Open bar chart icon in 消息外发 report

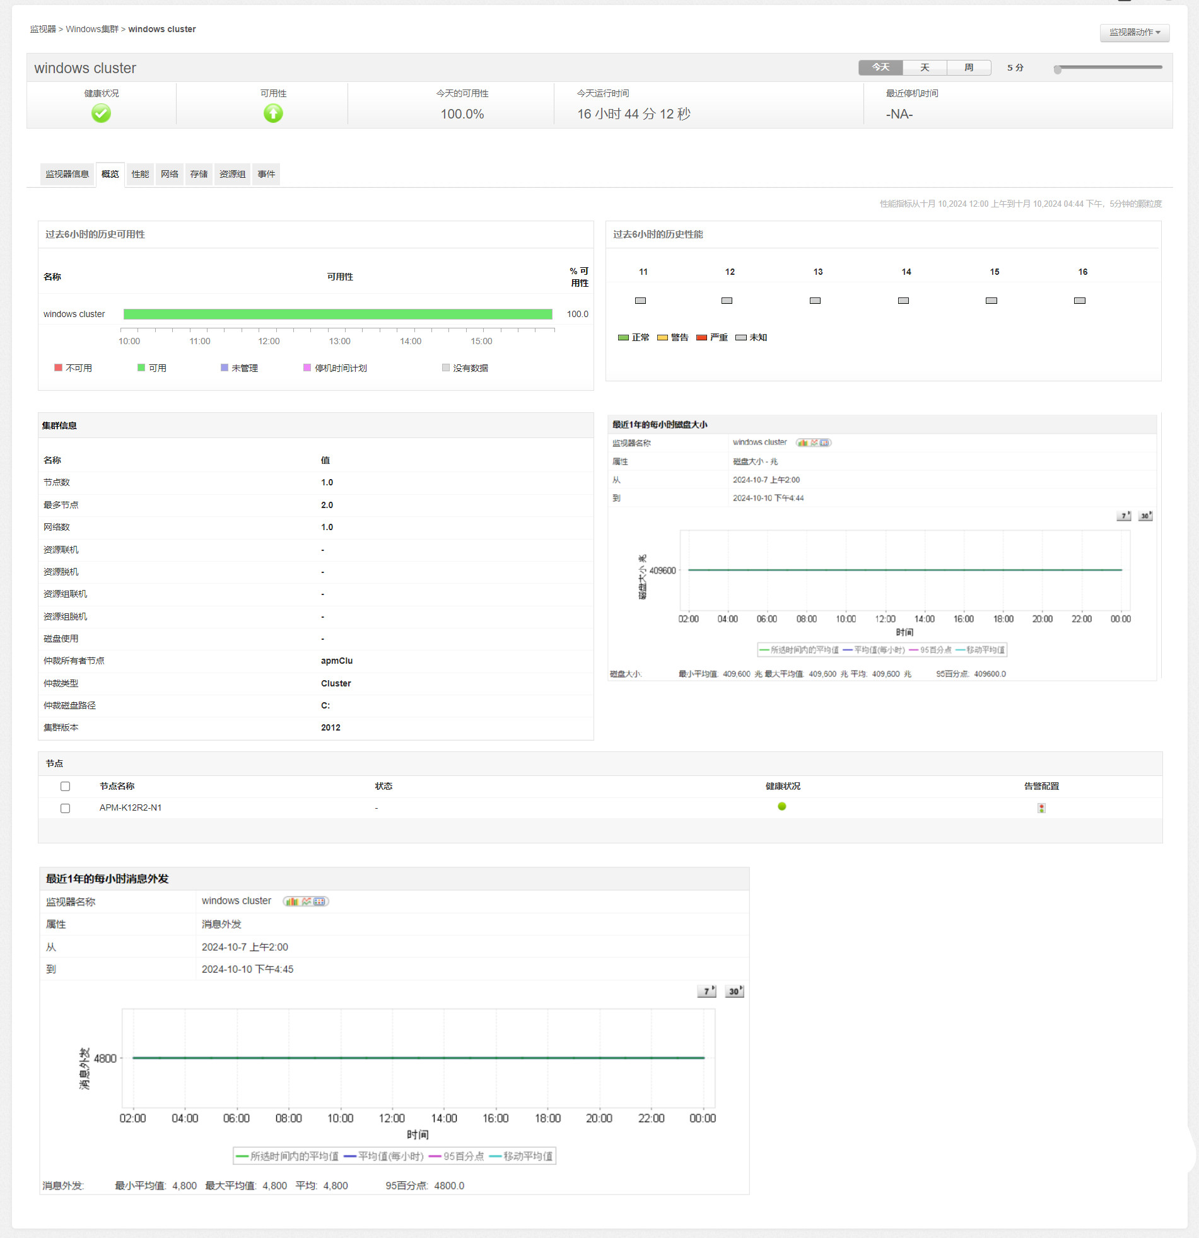pos(291,901)
